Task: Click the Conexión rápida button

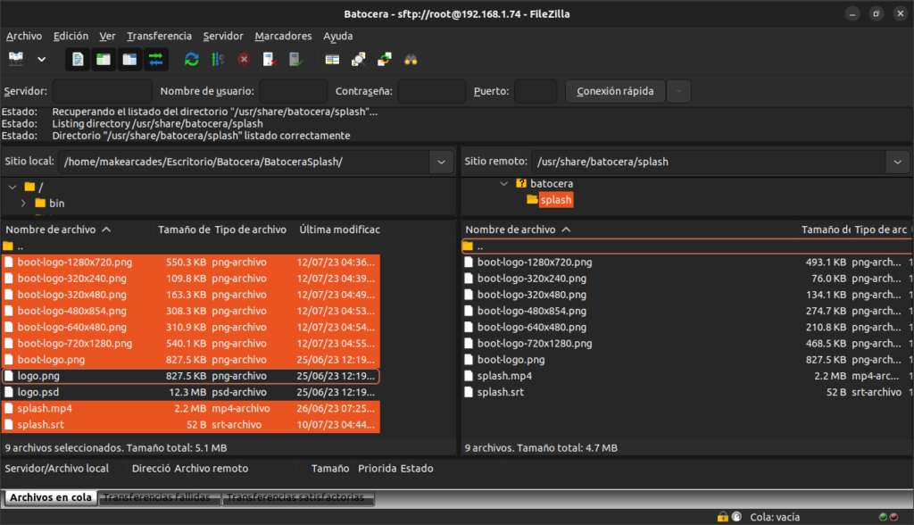Action: 615,91
